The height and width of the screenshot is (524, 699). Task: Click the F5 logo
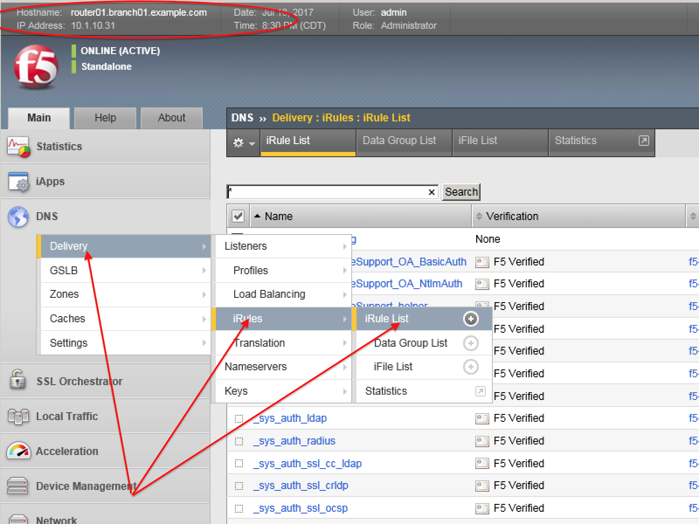click(36, 66)
